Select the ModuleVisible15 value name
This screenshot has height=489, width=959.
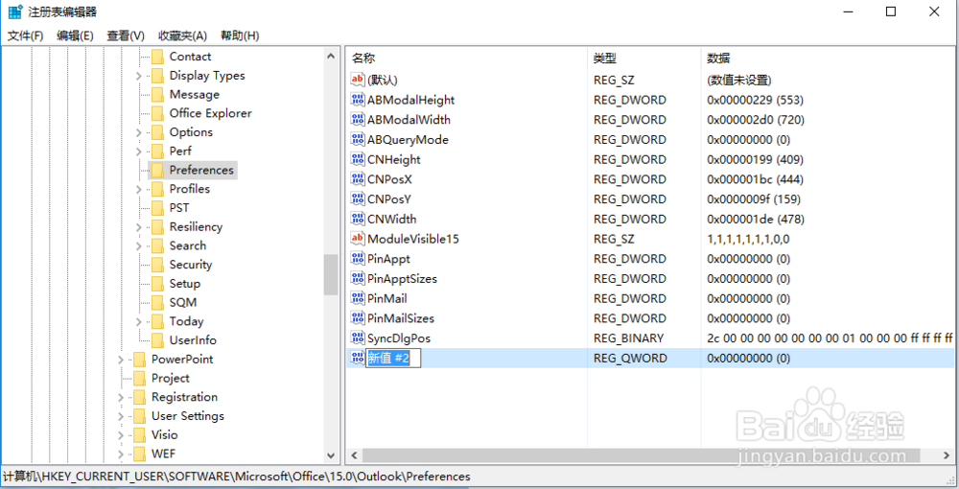click(412, 239)
